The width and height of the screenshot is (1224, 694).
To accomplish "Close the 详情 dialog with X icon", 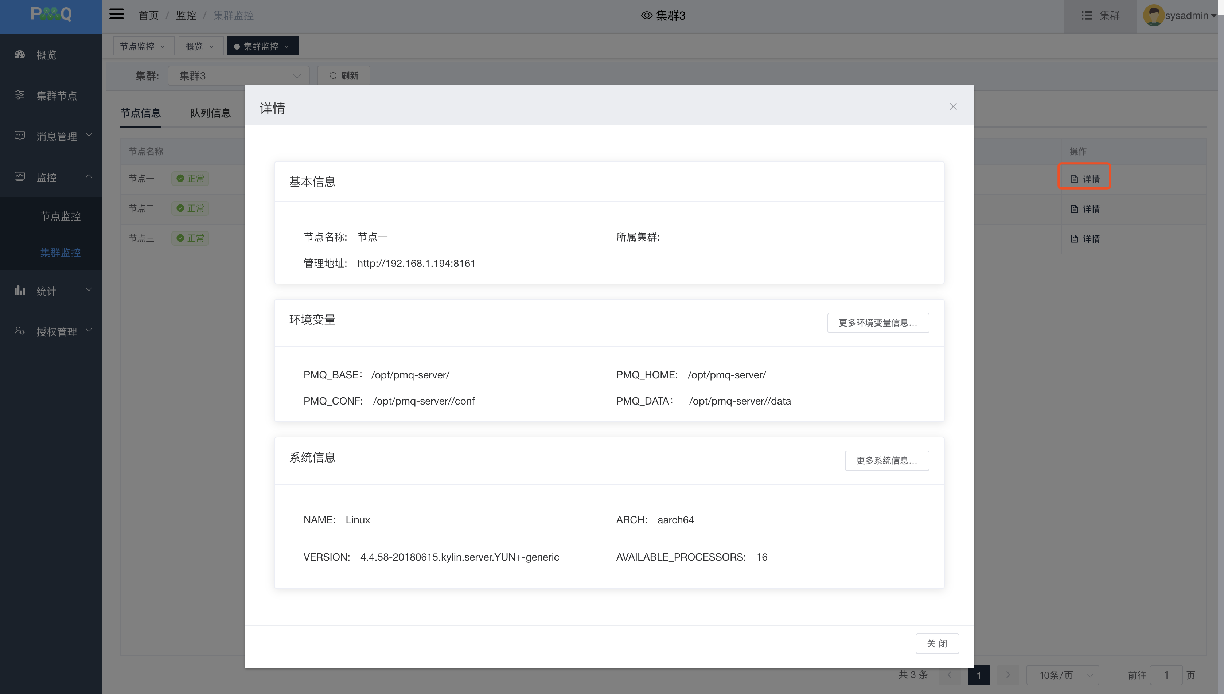I will (953, 106).
